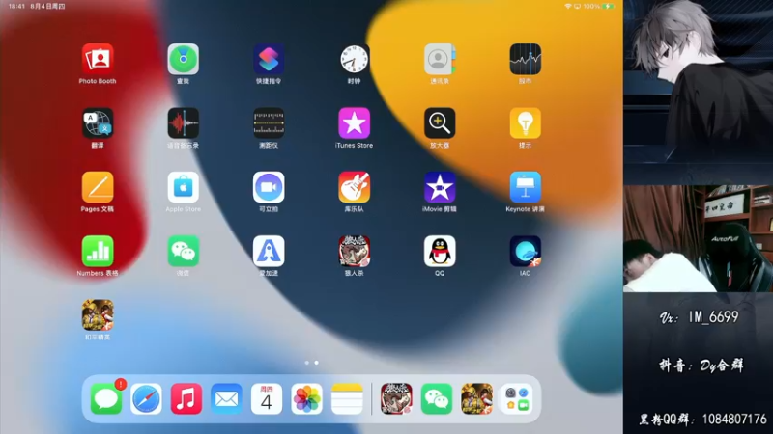This screenshot has width=773, height=434.
Task: Open recent WeChat app in the Dock
Action: (x=437, y=398)
